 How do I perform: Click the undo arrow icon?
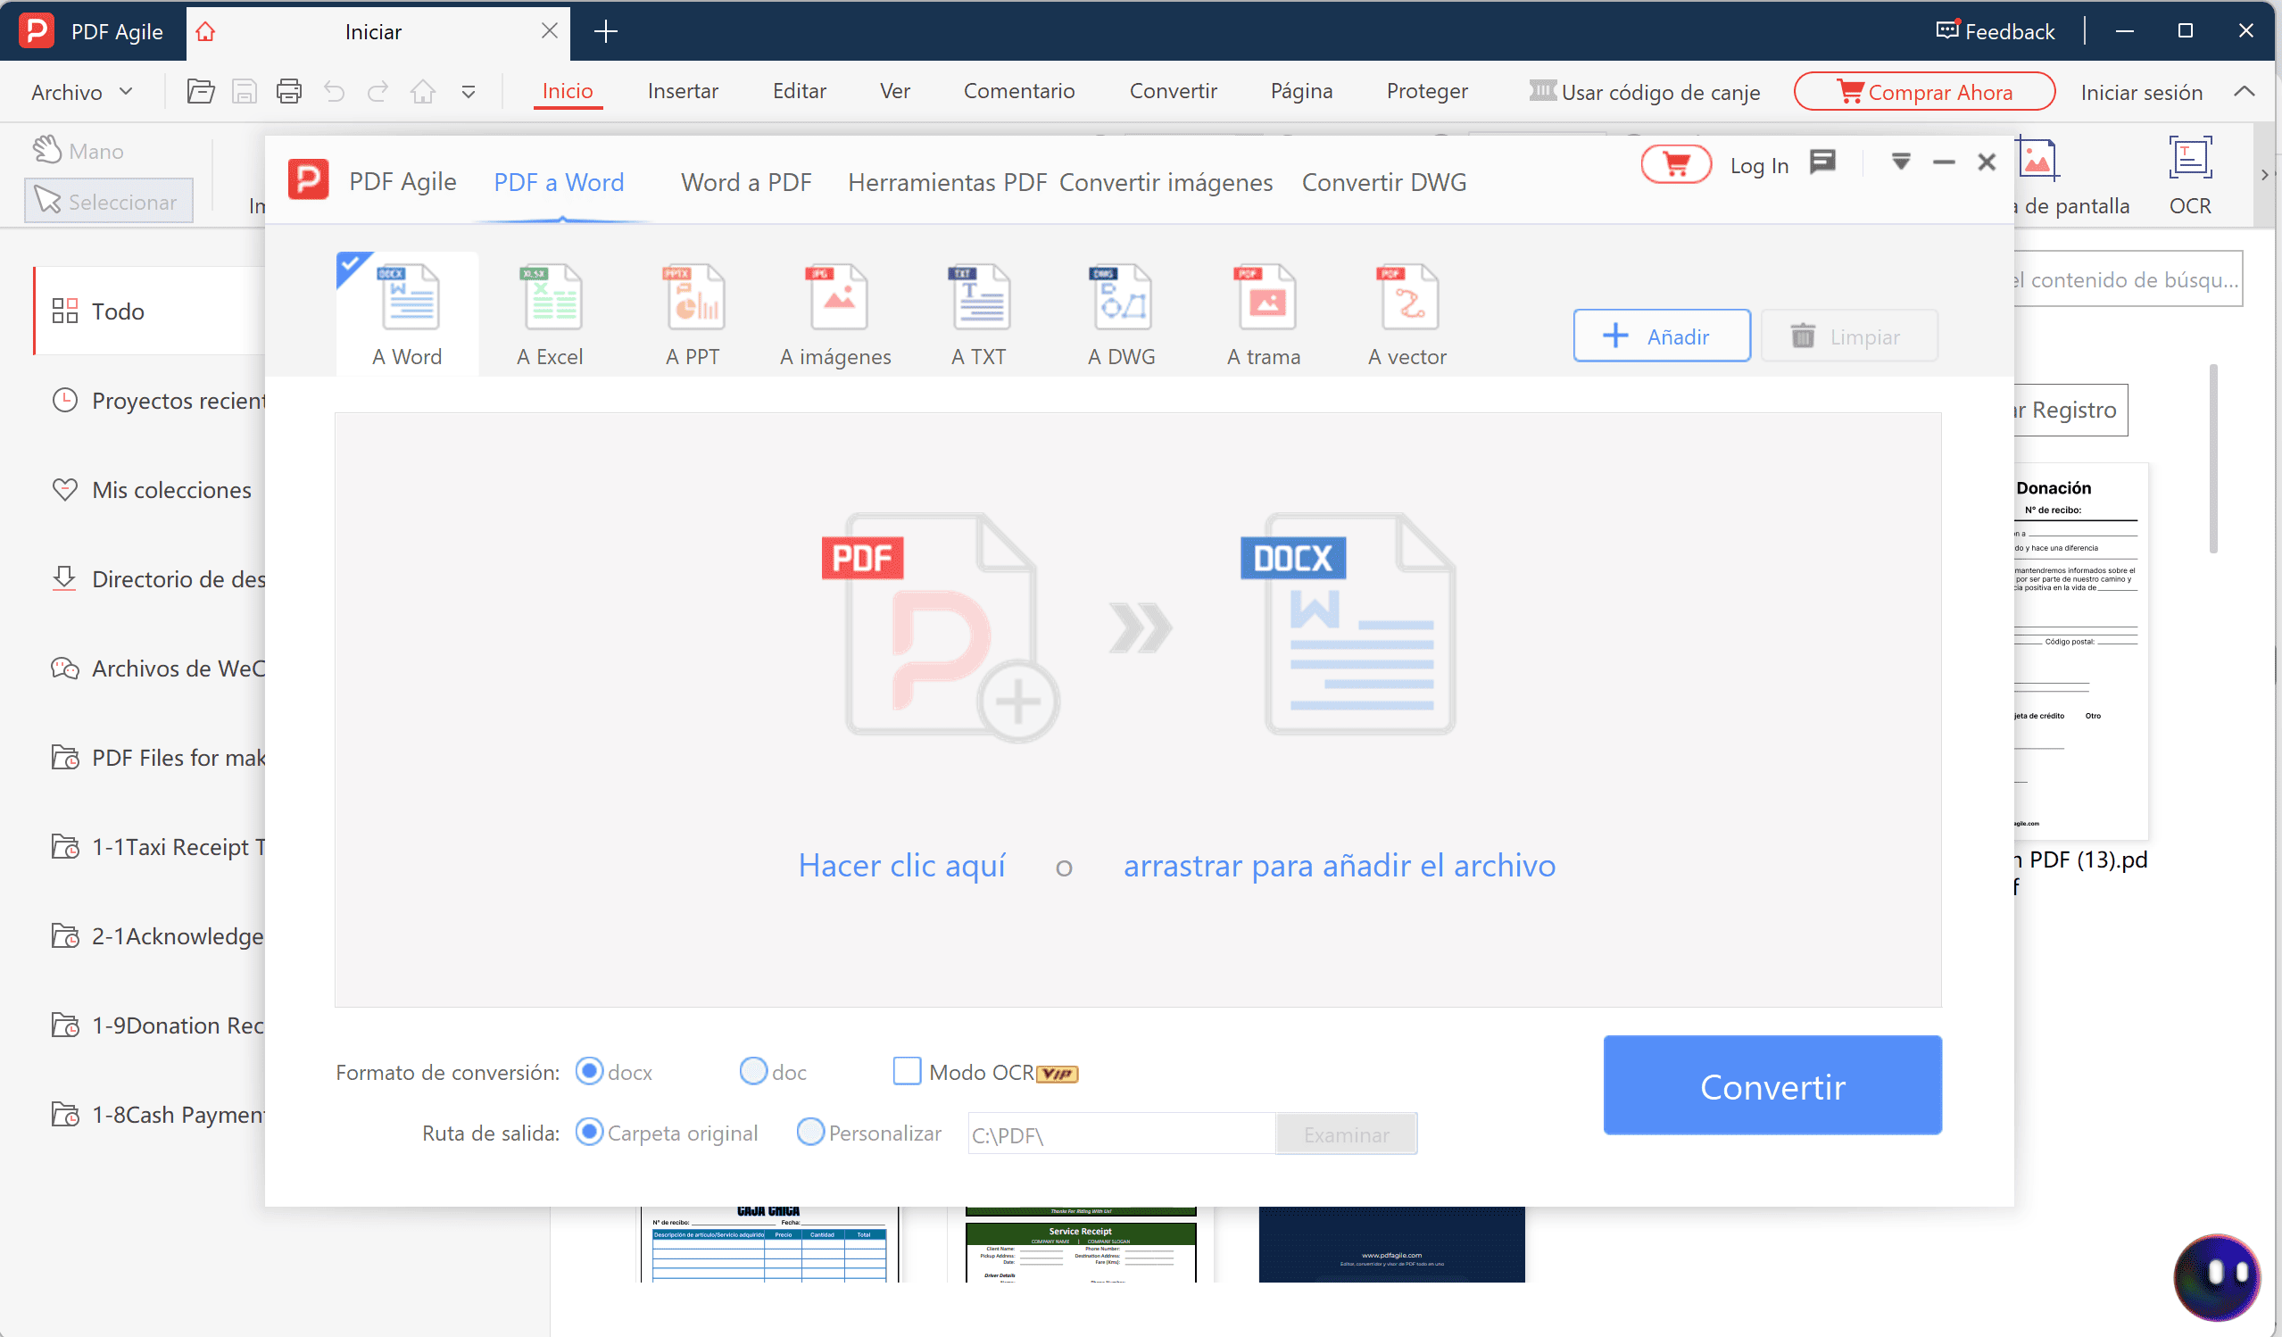click(334, 92)
